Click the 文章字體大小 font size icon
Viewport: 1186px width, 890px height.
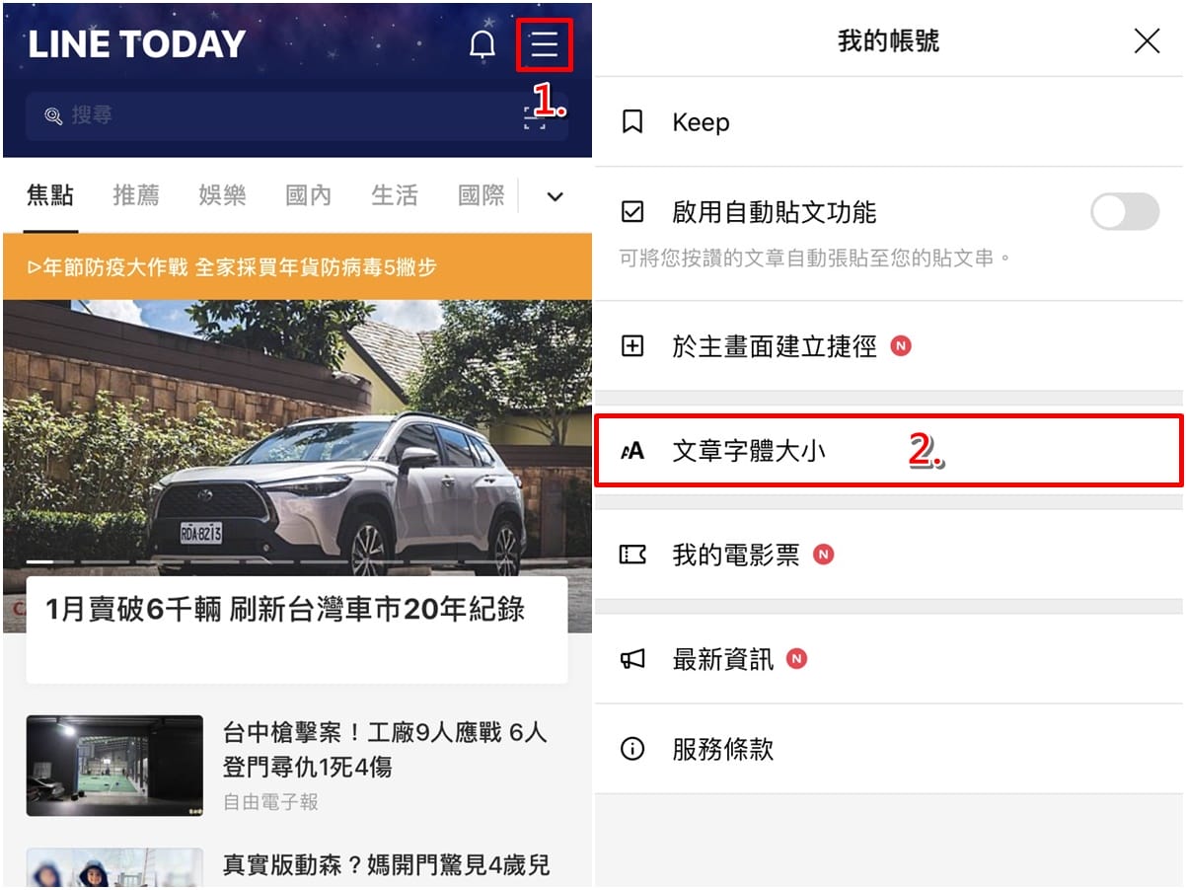pos(631,451)
